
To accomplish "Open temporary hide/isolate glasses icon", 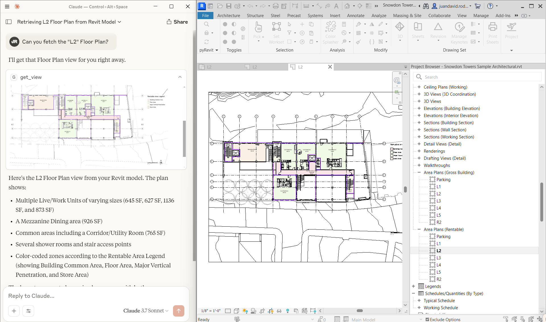I will click(x=279, y=311).
